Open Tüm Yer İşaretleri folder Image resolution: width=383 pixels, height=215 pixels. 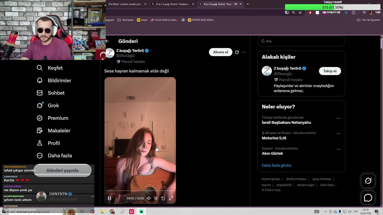(368, 20)
